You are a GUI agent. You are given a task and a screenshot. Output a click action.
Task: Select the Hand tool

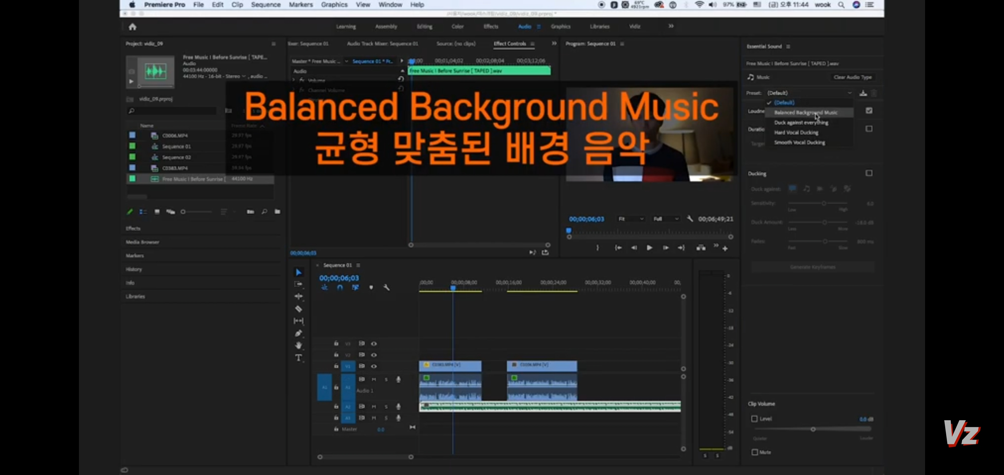pos(298,345)
